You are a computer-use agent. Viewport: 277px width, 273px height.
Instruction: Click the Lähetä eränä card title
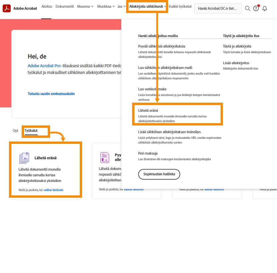point(45,158)
